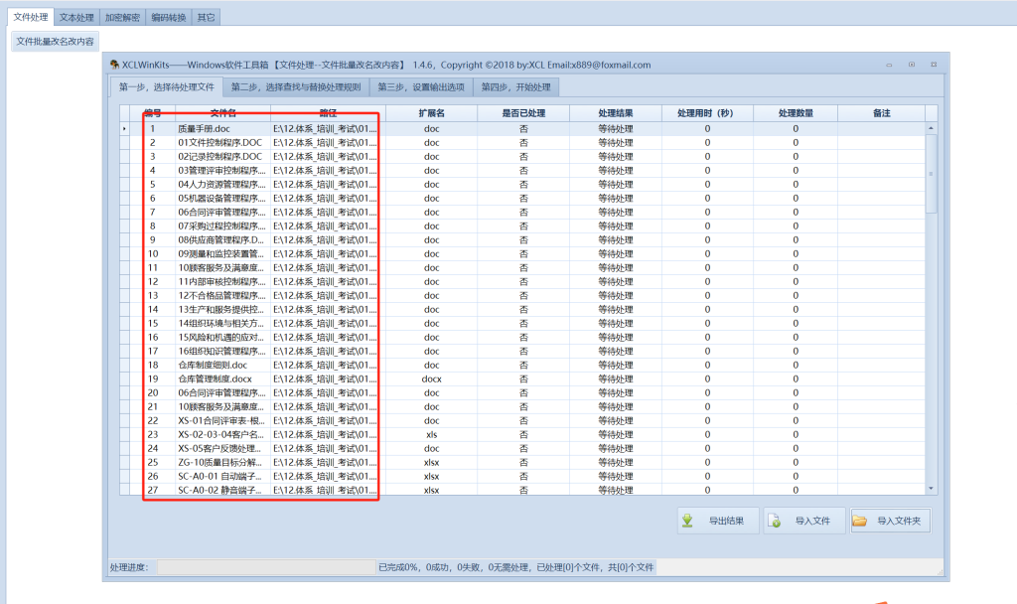Click the row indicator arrow beside row 1
This screenshot has width=1017, height=604.
tap(124, 129)
